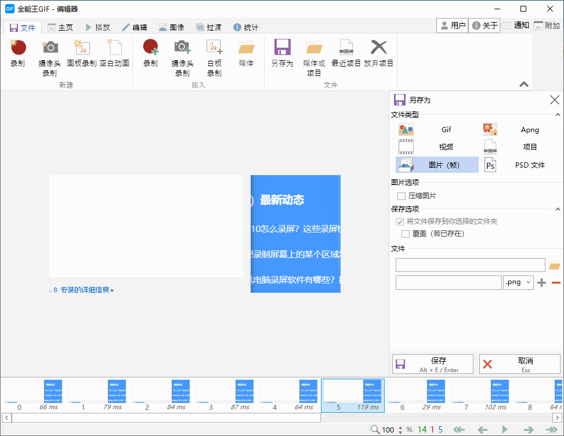Select frame 6 thumbnail (29 ms)
564x436 pixels.
click(416, 395)
